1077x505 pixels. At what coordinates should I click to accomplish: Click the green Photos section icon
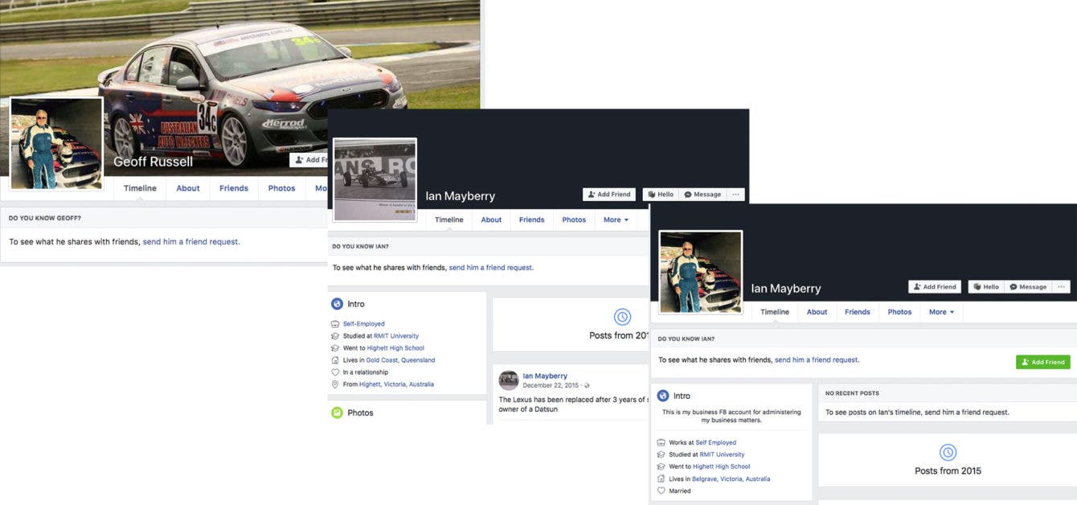(338, 413)
